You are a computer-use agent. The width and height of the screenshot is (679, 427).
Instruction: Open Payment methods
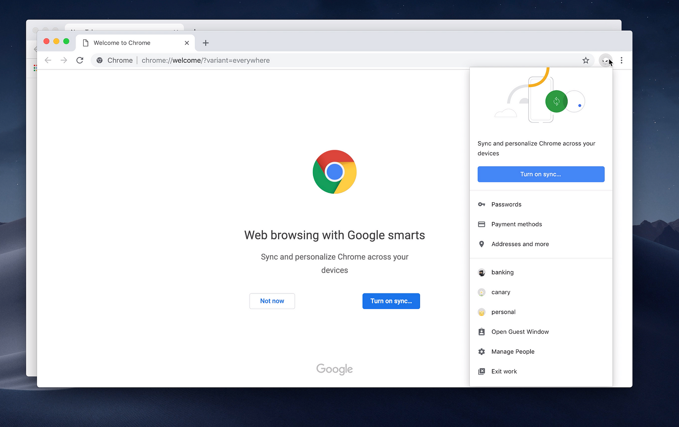tap(541, 224)
